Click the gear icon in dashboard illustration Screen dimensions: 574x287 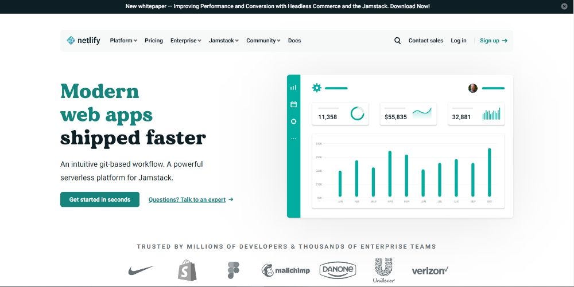317,88
